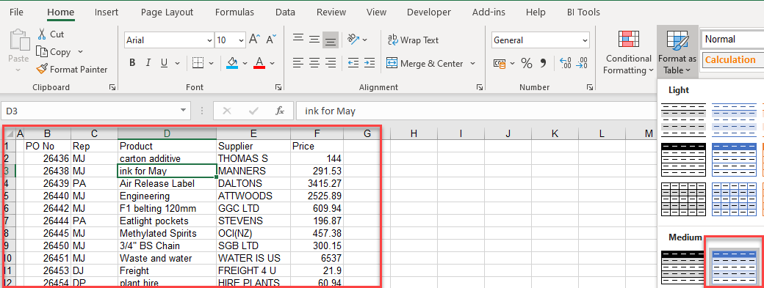Screen dimensions: 764x288
Task: Click the Orientation angled text icon
Action: tap(353, 40)
